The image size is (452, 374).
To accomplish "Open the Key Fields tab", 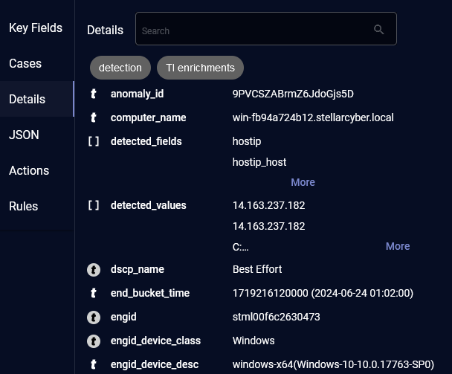I will (x=36, y=28).
